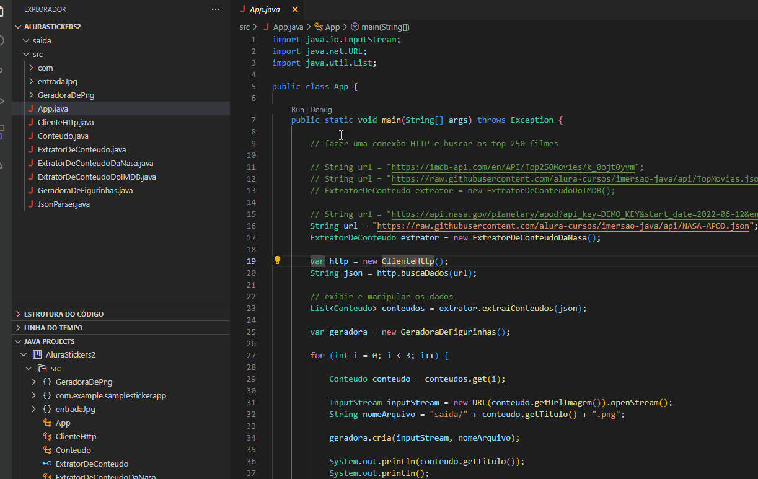Open ExtratorDeConteudoDoIMDB.java file
Viewport: 758px width, 479px height.
tap(121, 177)
